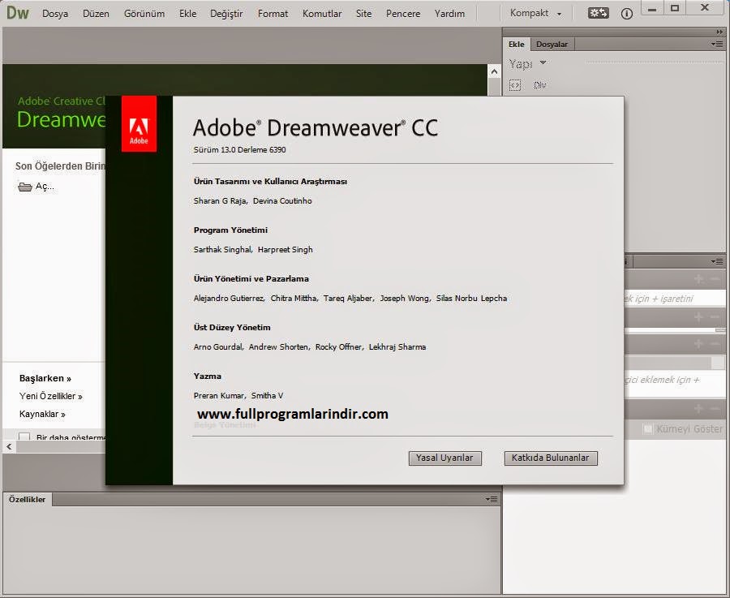Click the Aç... folder icon
Screen dimensions: 730x598
tap(24, 187)
